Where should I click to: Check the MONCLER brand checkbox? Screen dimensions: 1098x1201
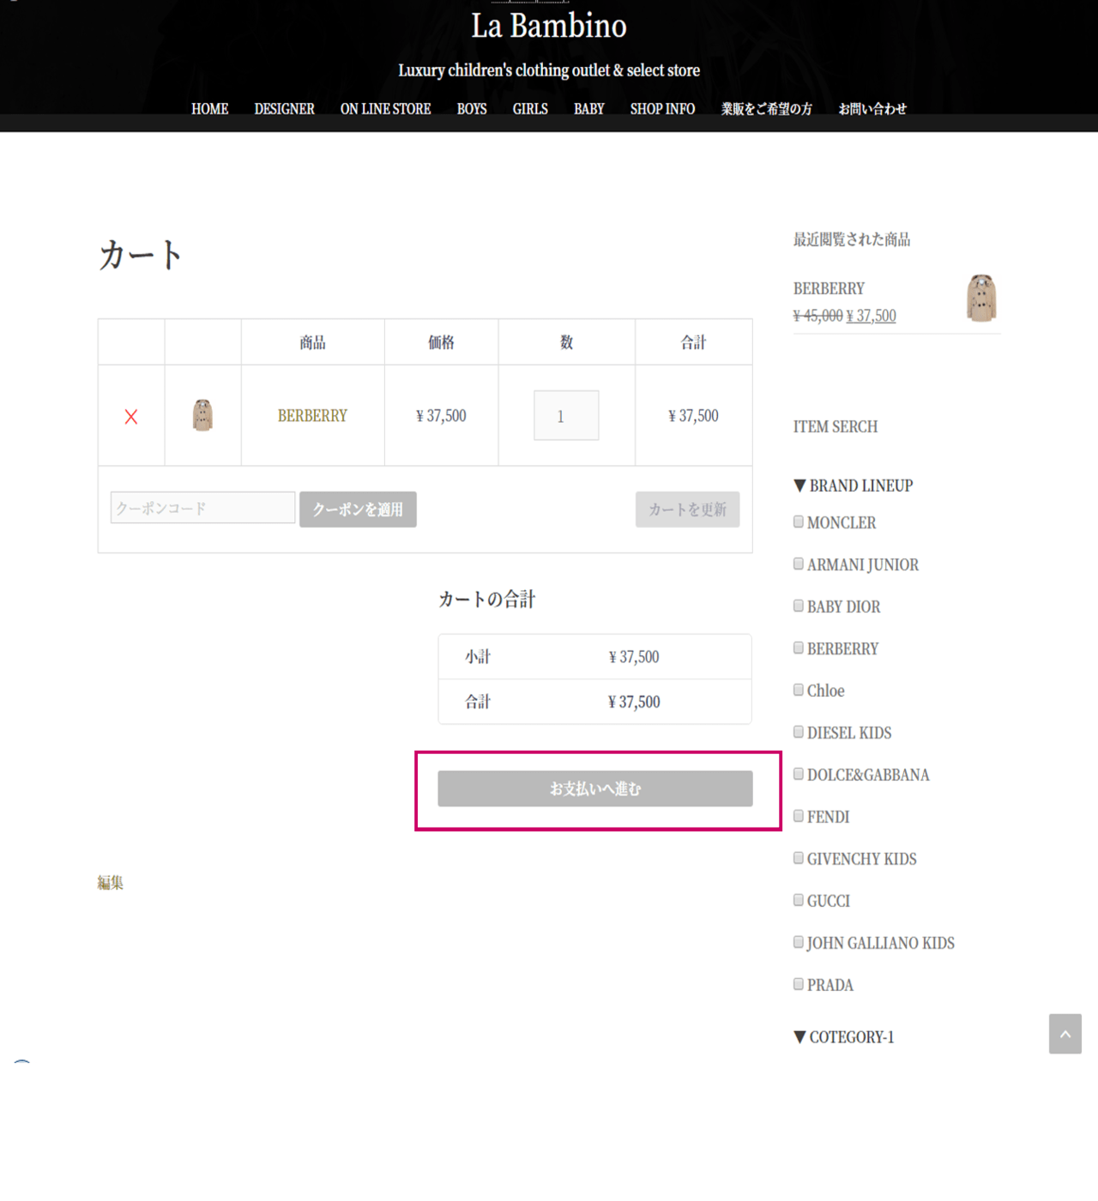click(x=799, y=522)
